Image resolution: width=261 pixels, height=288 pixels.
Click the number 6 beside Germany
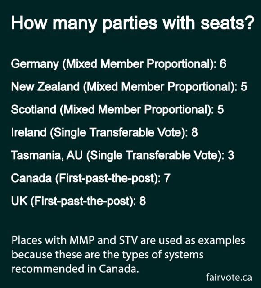(x=223, y=64)
